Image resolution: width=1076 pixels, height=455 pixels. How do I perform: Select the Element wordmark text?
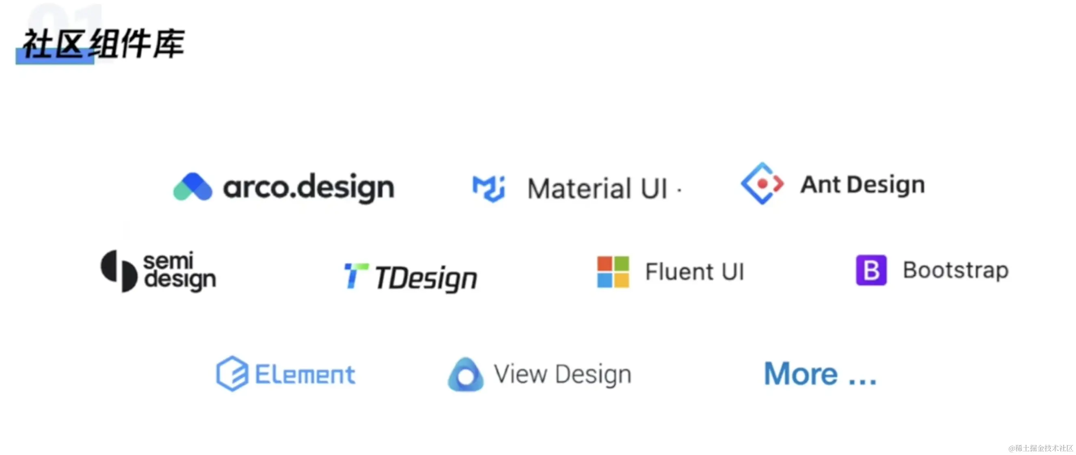coord(305,374)
